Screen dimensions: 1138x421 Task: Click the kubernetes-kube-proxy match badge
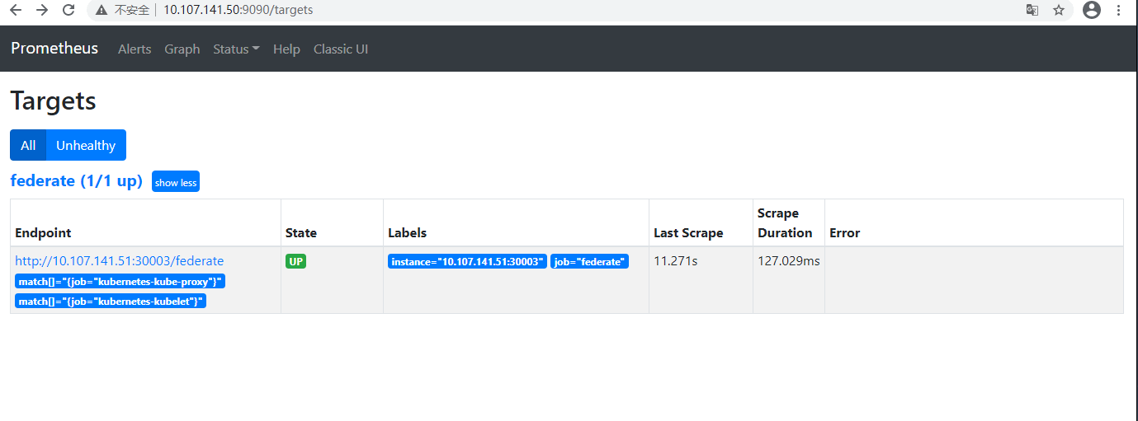click(x=120, y=282)
